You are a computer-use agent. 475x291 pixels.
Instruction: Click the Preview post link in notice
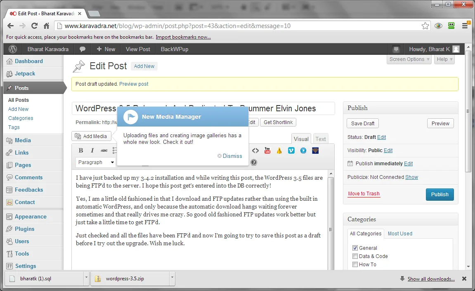click(x=134, y=84)
